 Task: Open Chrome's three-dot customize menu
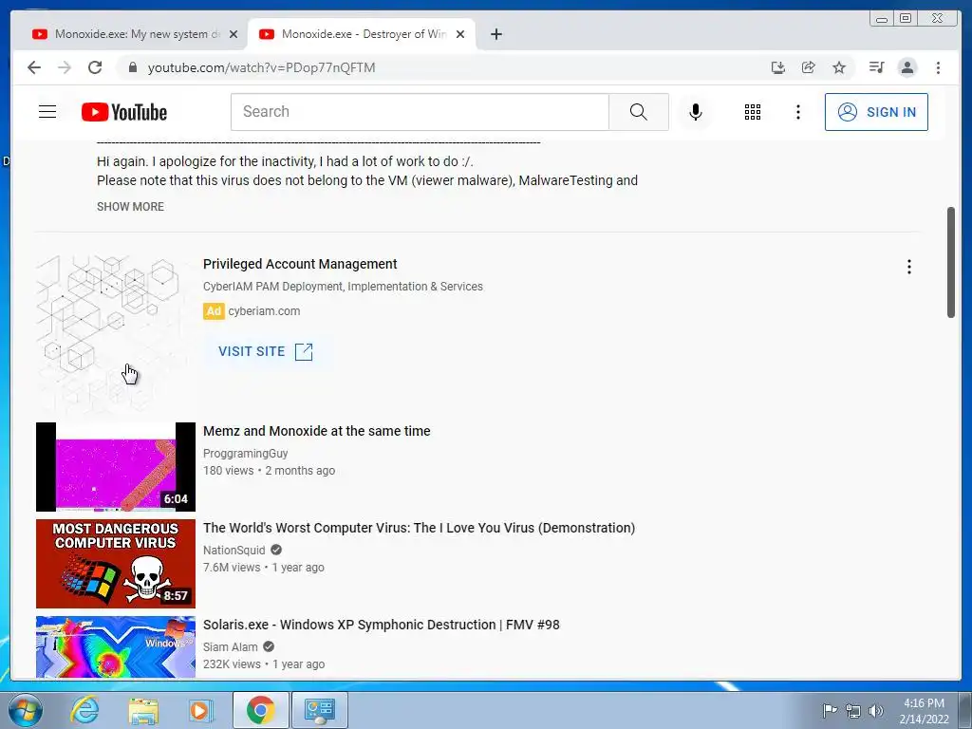point(938,67)
